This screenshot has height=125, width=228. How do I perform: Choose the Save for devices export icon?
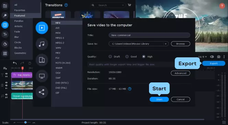[42, 60]
